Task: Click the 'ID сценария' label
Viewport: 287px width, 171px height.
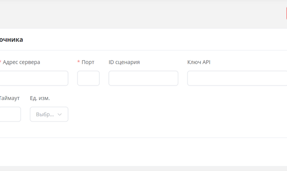Action: pyautogui.click(x=124, y=62)
